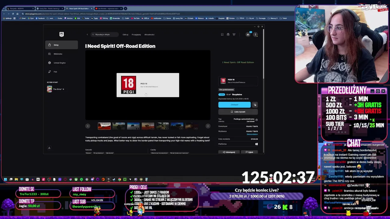Click the game logo 'I Need Spirit: Off Road Edition'

pos(238,62)
